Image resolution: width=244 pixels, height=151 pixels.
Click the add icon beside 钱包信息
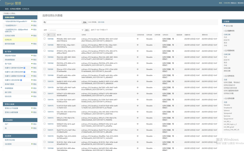[x=32, y=96]
